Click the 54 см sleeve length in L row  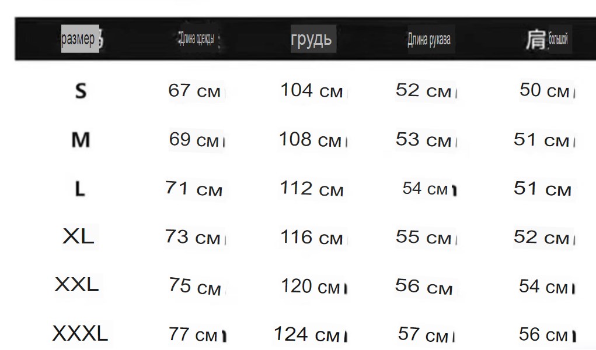[x=426, y=189]
